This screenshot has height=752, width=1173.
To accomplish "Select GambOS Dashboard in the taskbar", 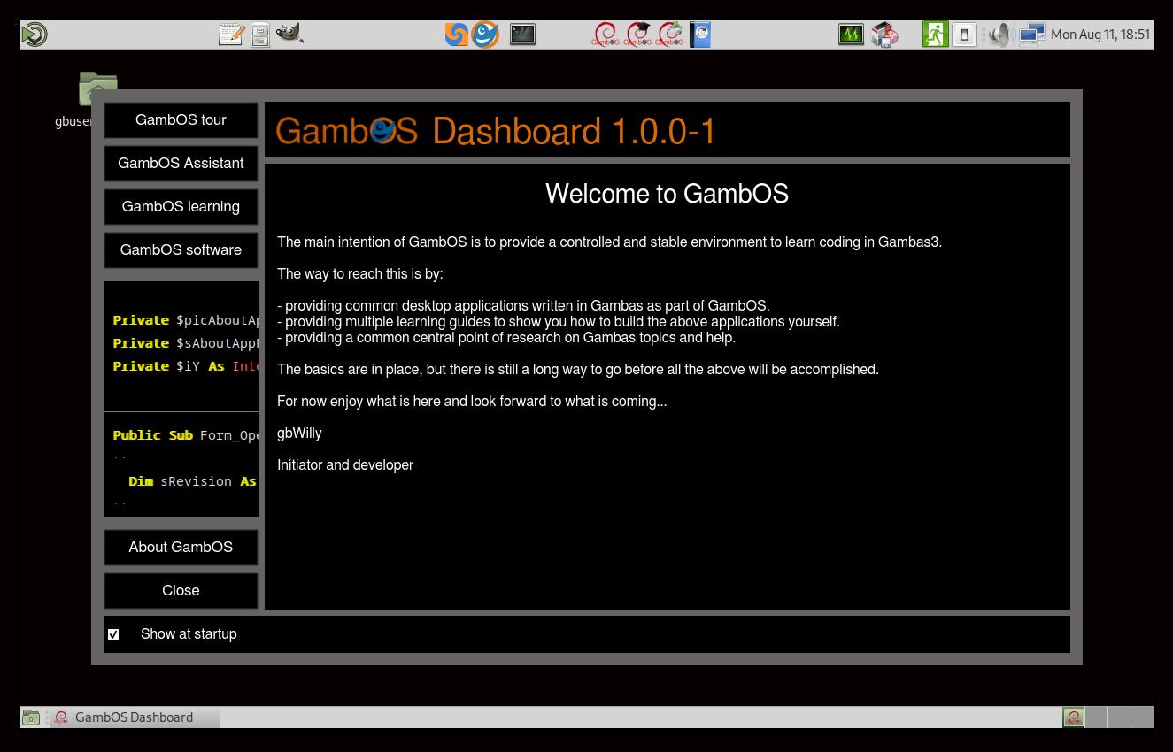I will coord(133,717).
